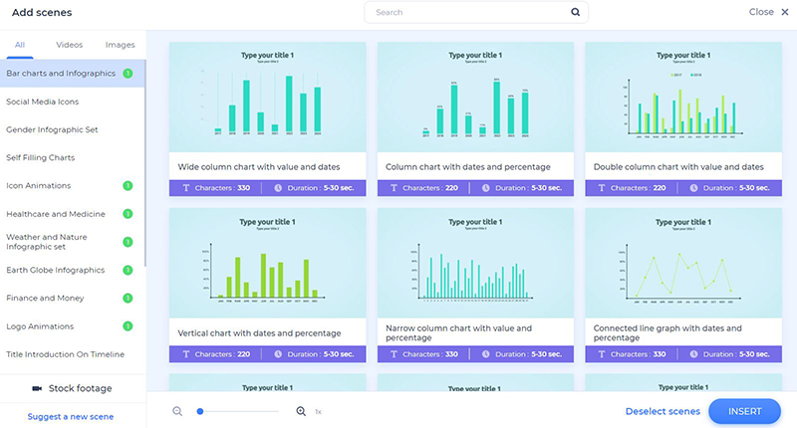Click Suggest a new scene link
This screenshot has width=797, height=428.
click(70, 416)
